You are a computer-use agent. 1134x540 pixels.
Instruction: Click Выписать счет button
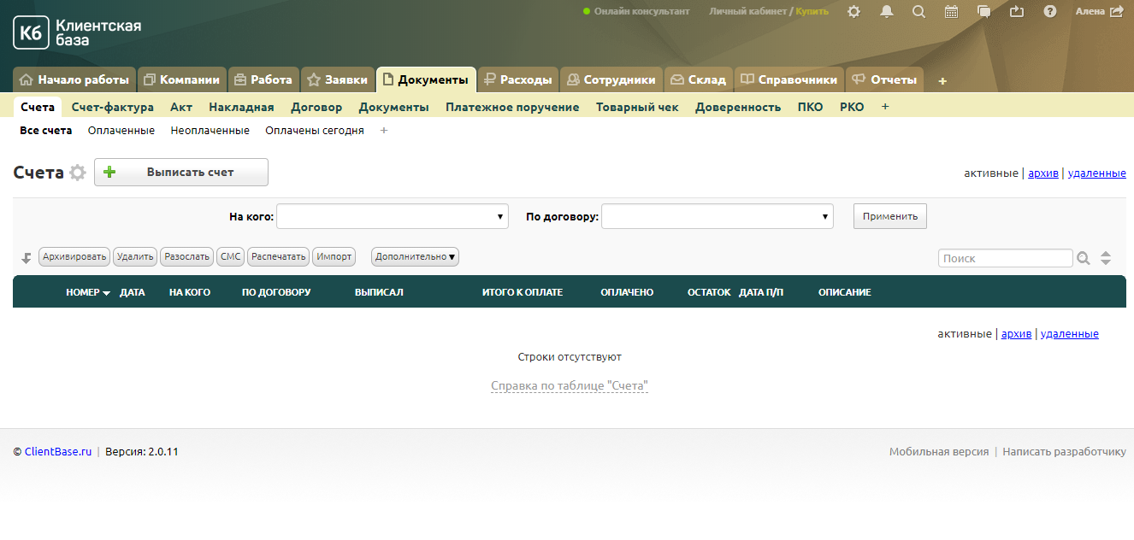point(181,172)
